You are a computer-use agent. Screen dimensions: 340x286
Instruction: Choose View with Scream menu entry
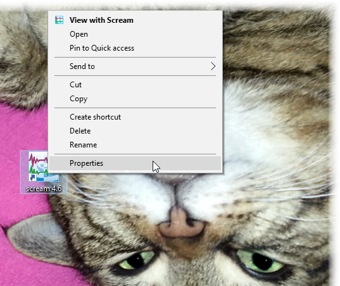click(135, 20)
